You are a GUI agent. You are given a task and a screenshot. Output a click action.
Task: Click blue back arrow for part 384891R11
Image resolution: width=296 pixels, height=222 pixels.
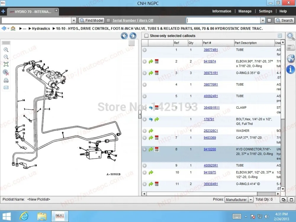151,108
